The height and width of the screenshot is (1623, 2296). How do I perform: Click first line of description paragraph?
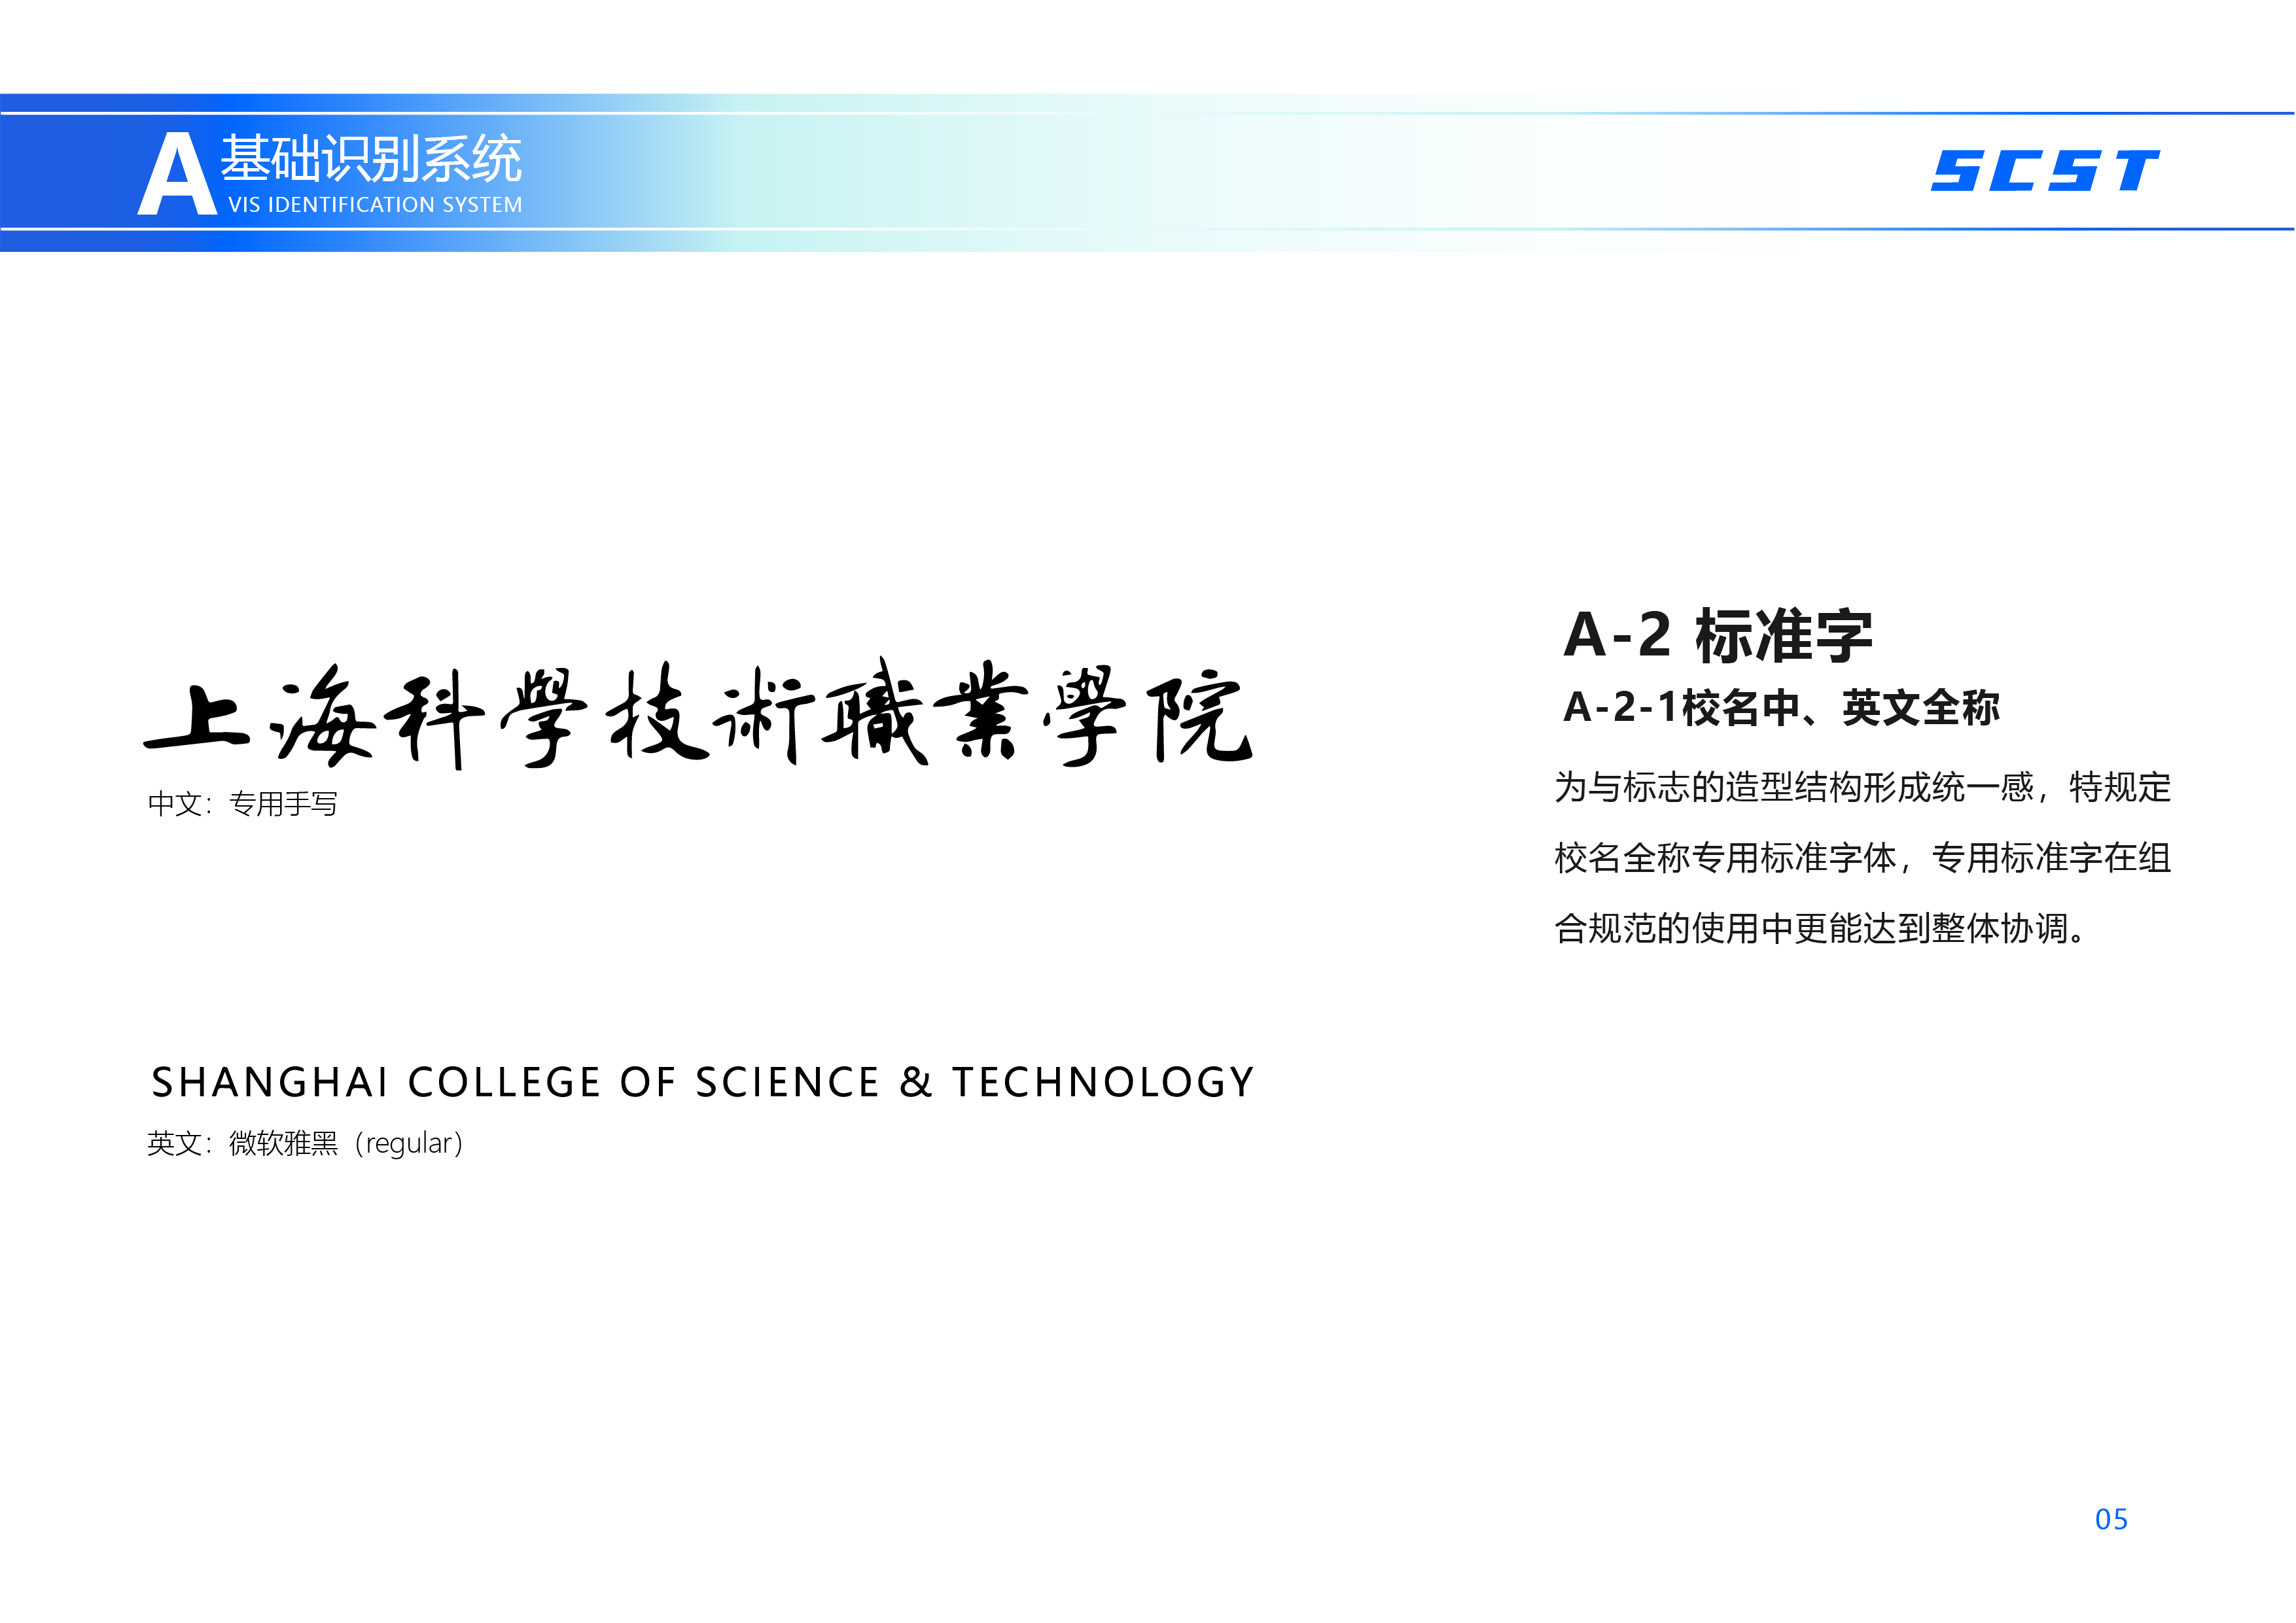point(1862,788)
